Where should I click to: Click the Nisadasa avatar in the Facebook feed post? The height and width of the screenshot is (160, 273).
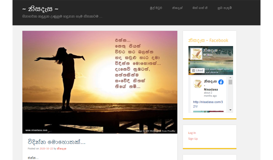(197, 84)
